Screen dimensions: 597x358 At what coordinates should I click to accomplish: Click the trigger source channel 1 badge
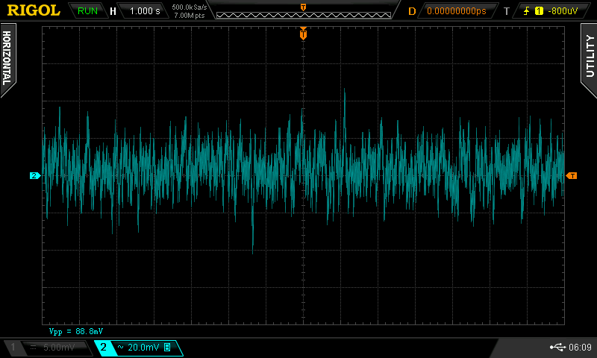(x=539, y=11)
